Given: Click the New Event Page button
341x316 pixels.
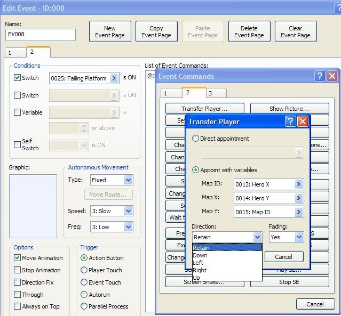Looking at the screenshot, I should tap(110, 32).
